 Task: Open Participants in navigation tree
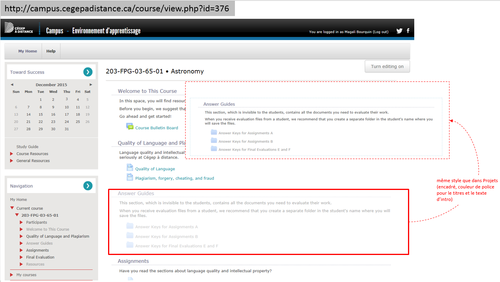click(36, 222)
